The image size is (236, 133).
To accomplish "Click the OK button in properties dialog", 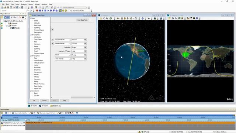I will (34, 100).
